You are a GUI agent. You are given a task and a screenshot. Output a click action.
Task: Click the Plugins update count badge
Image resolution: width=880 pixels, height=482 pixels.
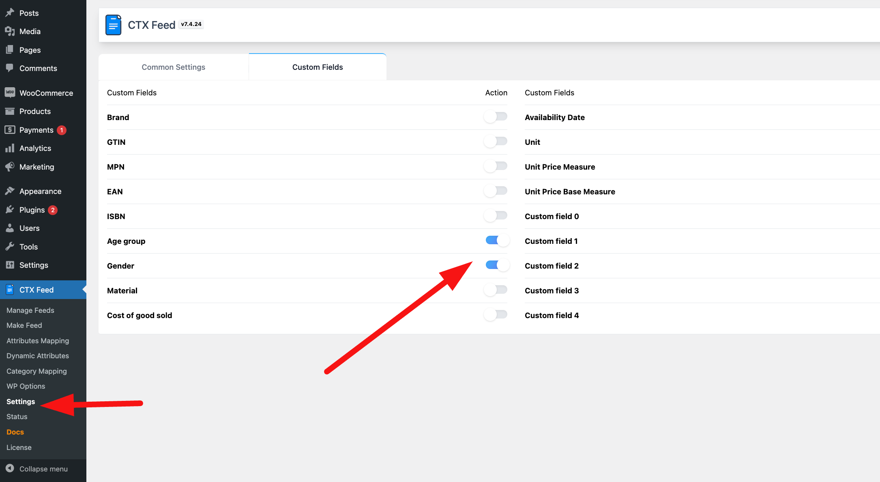53,210
